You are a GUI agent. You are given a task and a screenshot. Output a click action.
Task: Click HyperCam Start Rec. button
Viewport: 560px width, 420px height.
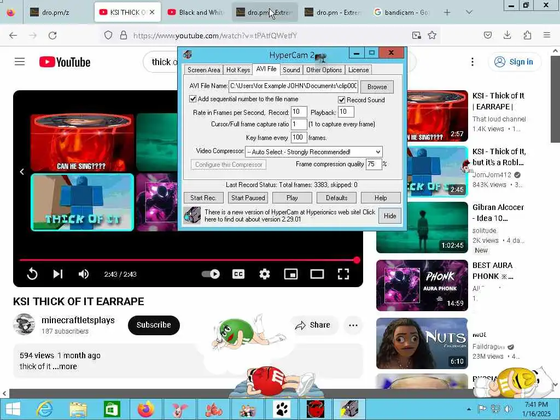[203, 198]
